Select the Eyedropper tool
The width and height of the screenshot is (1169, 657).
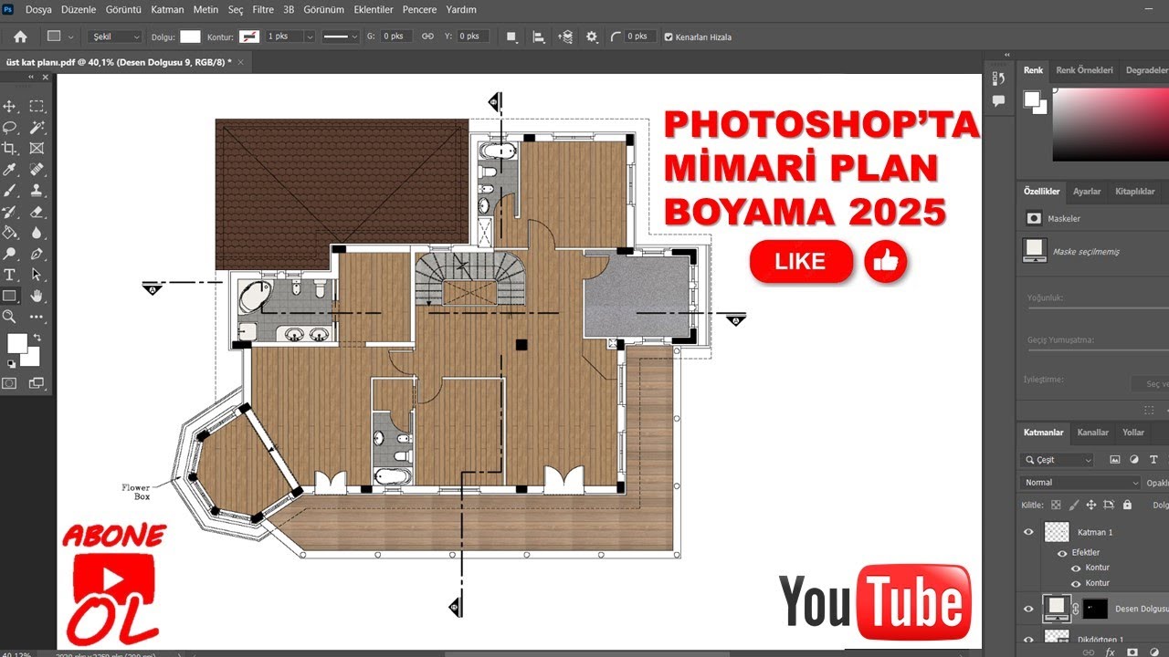pyautogui.click(x=10, y=170)
